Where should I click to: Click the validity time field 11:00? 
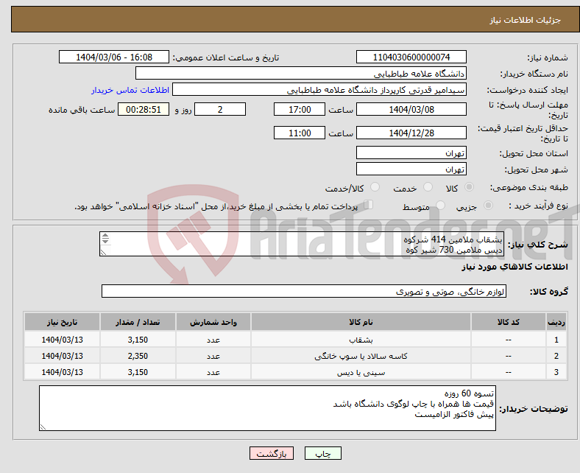click(x=300, y=133)
